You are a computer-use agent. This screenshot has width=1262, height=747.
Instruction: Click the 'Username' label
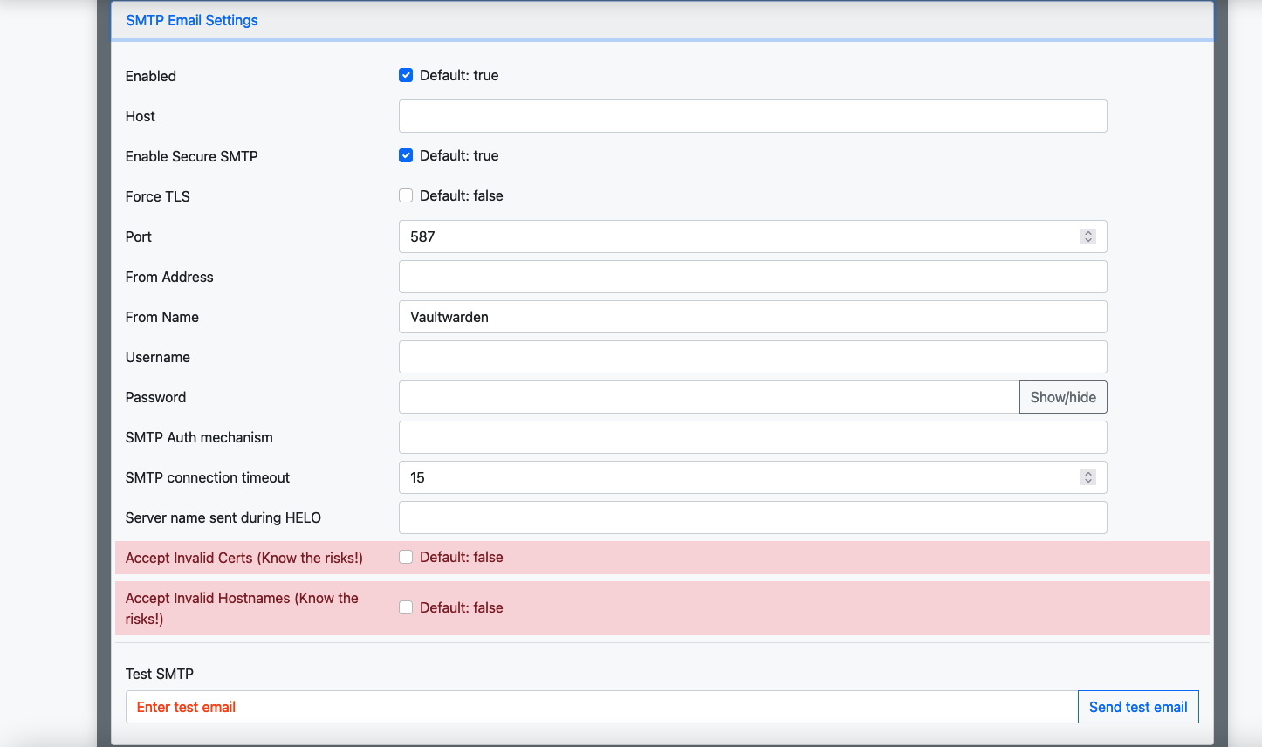pyautogui.click(x=158, y=357)
